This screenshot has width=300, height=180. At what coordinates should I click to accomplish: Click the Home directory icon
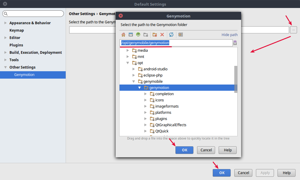tap(123, 35)
